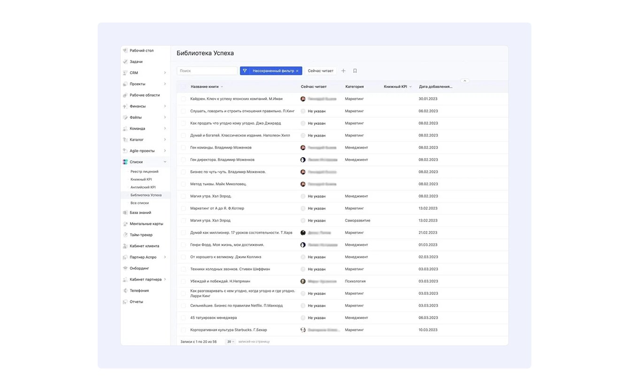Tick checkbox for Корпоративная культура Starbucks row
The image size is (629, 391).
pyautogui.click(x=183, y=330)
